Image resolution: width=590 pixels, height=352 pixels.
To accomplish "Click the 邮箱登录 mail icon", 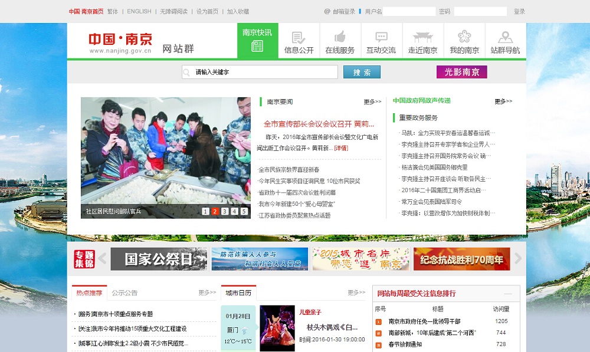I will 327,12.
